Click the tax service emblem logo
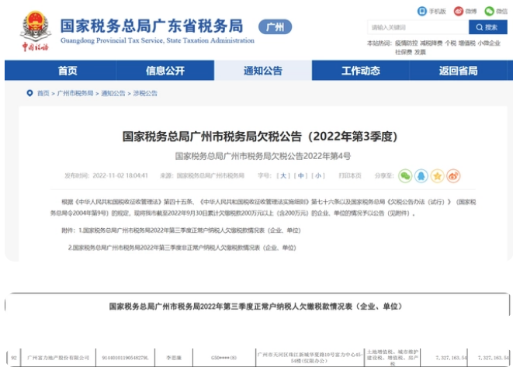Screen dimensions: 513x371 (x=35, y=30)
